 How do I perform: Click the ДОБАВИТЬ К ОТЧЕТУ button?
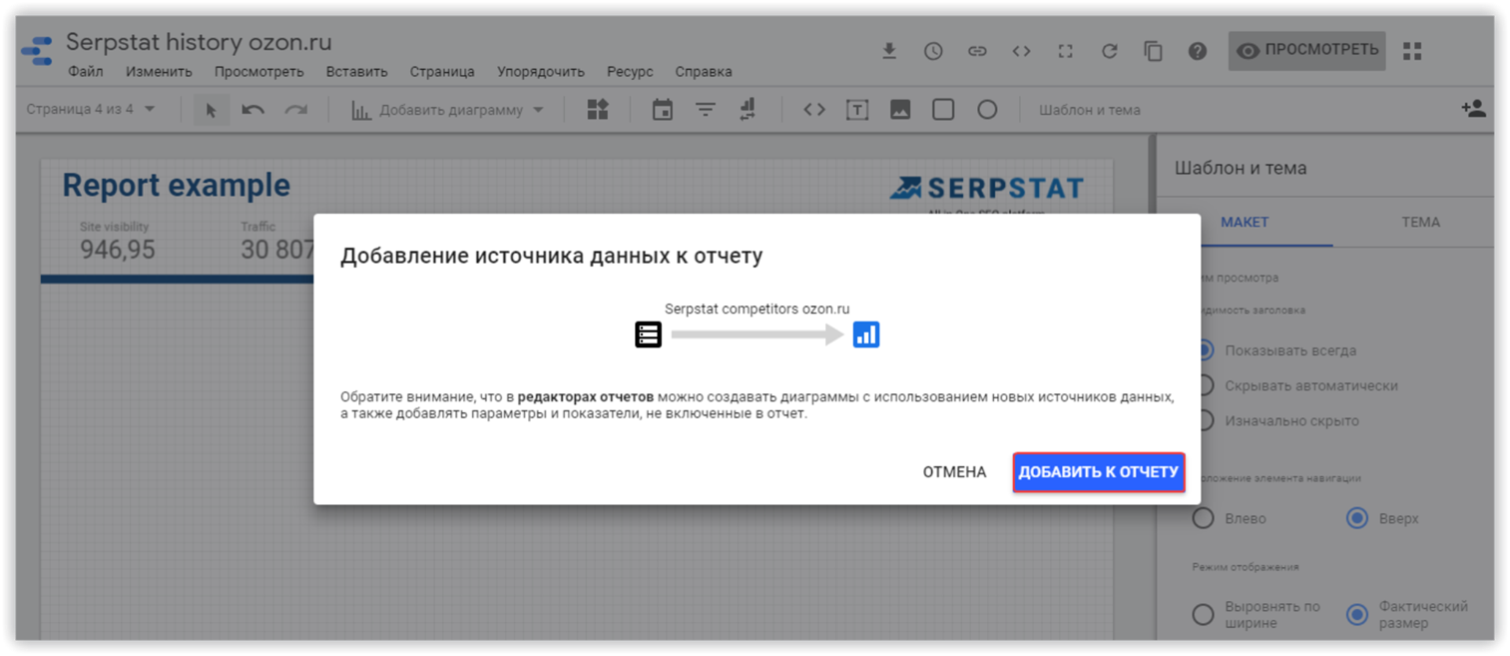pyautogui.click(x=1099, y=472)
